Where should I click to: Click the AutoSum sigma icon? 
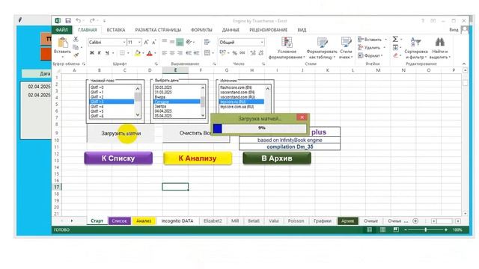click(x=395, y=39)
